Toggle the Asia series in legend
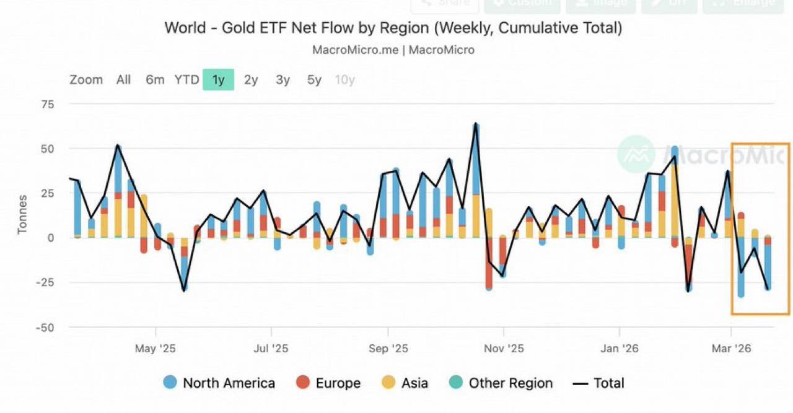793x413 pixels. [x=405, y=383]
